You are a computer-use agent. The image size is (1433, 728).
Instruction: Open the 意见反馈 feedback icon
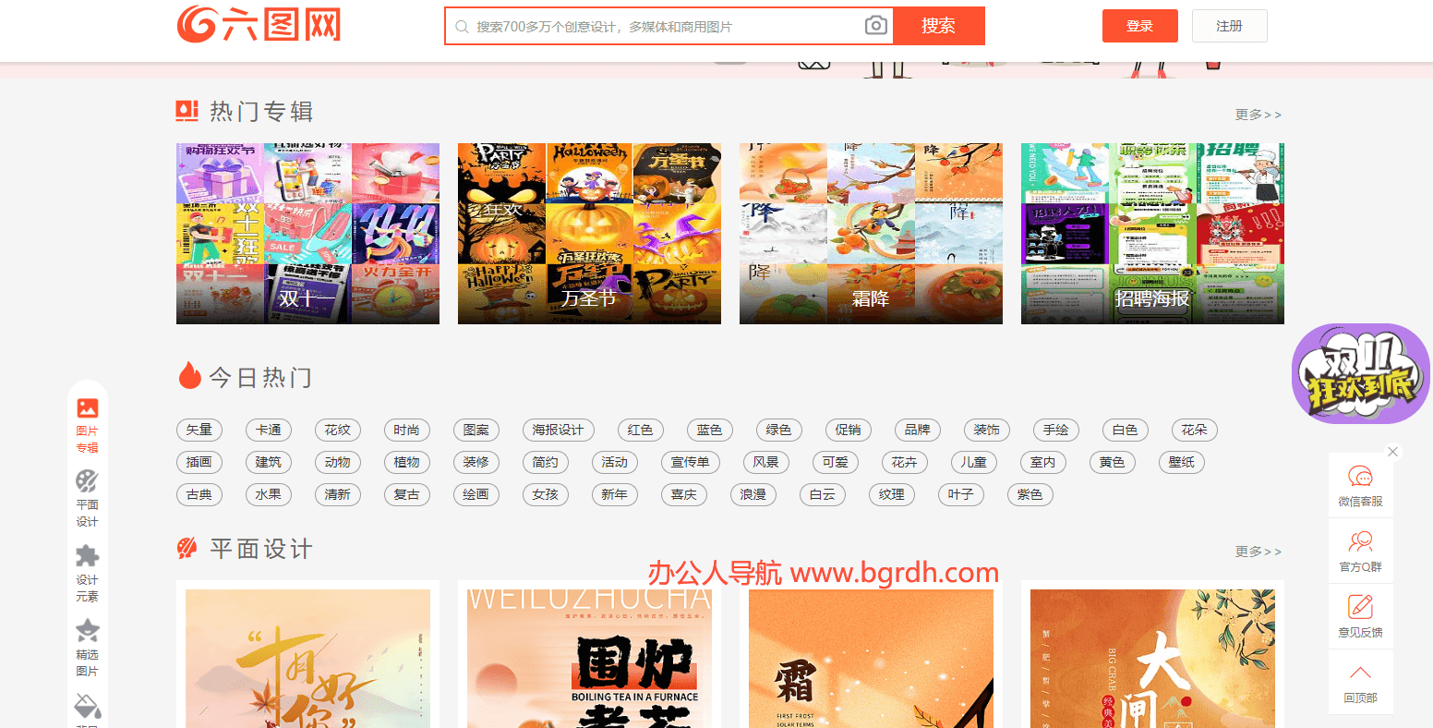pos(1360,608)
